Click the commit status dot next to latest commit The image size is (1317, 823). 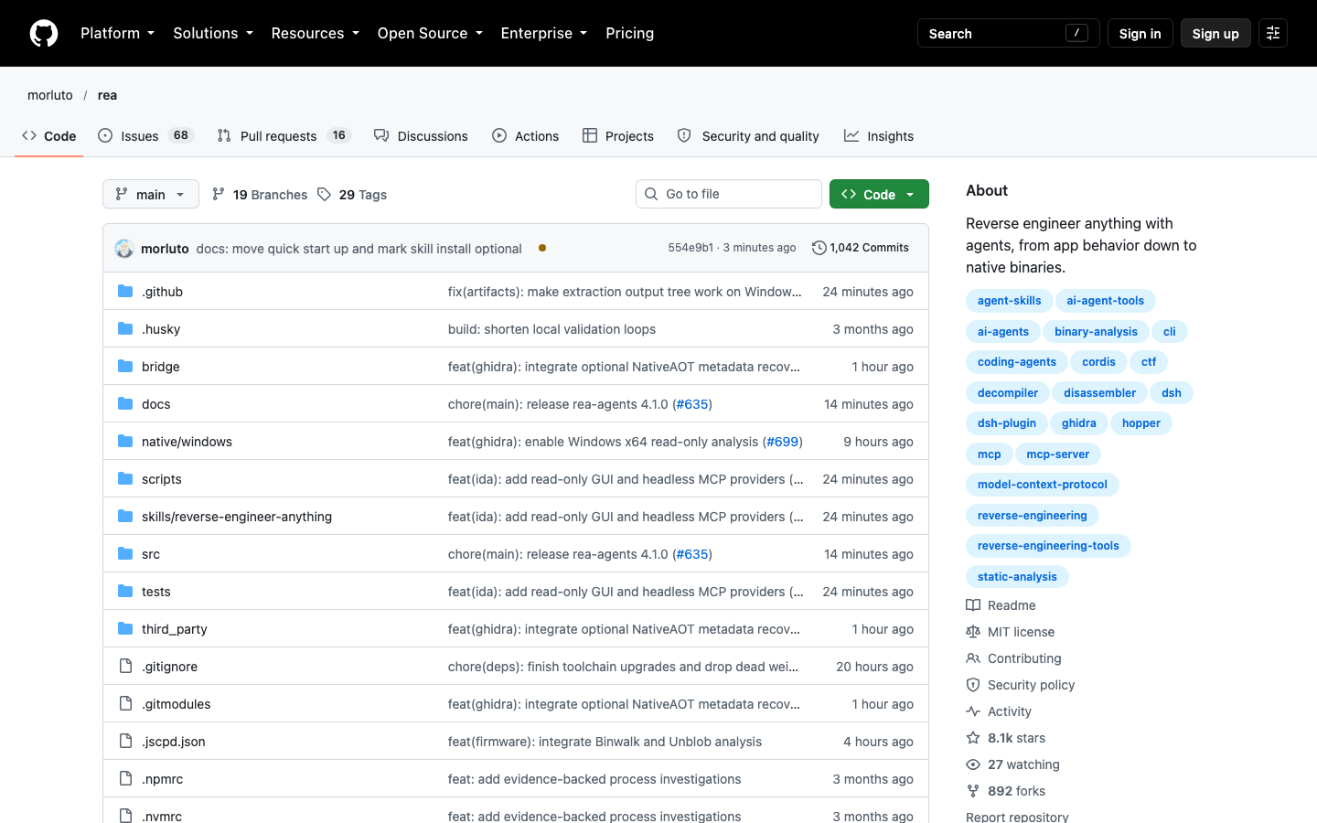coord(542,248)
